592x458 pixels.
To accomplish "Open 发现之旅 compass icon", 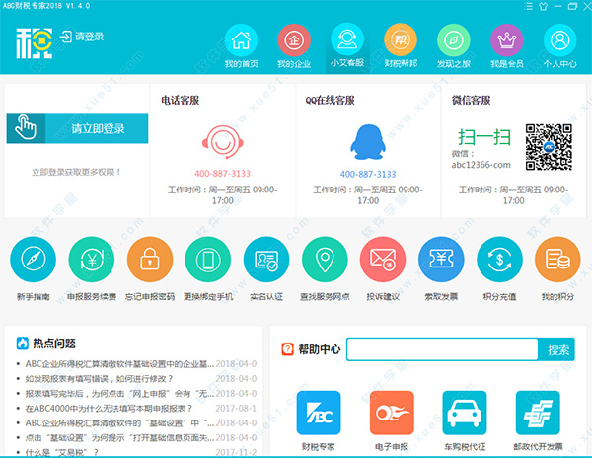I will point(454,40).
